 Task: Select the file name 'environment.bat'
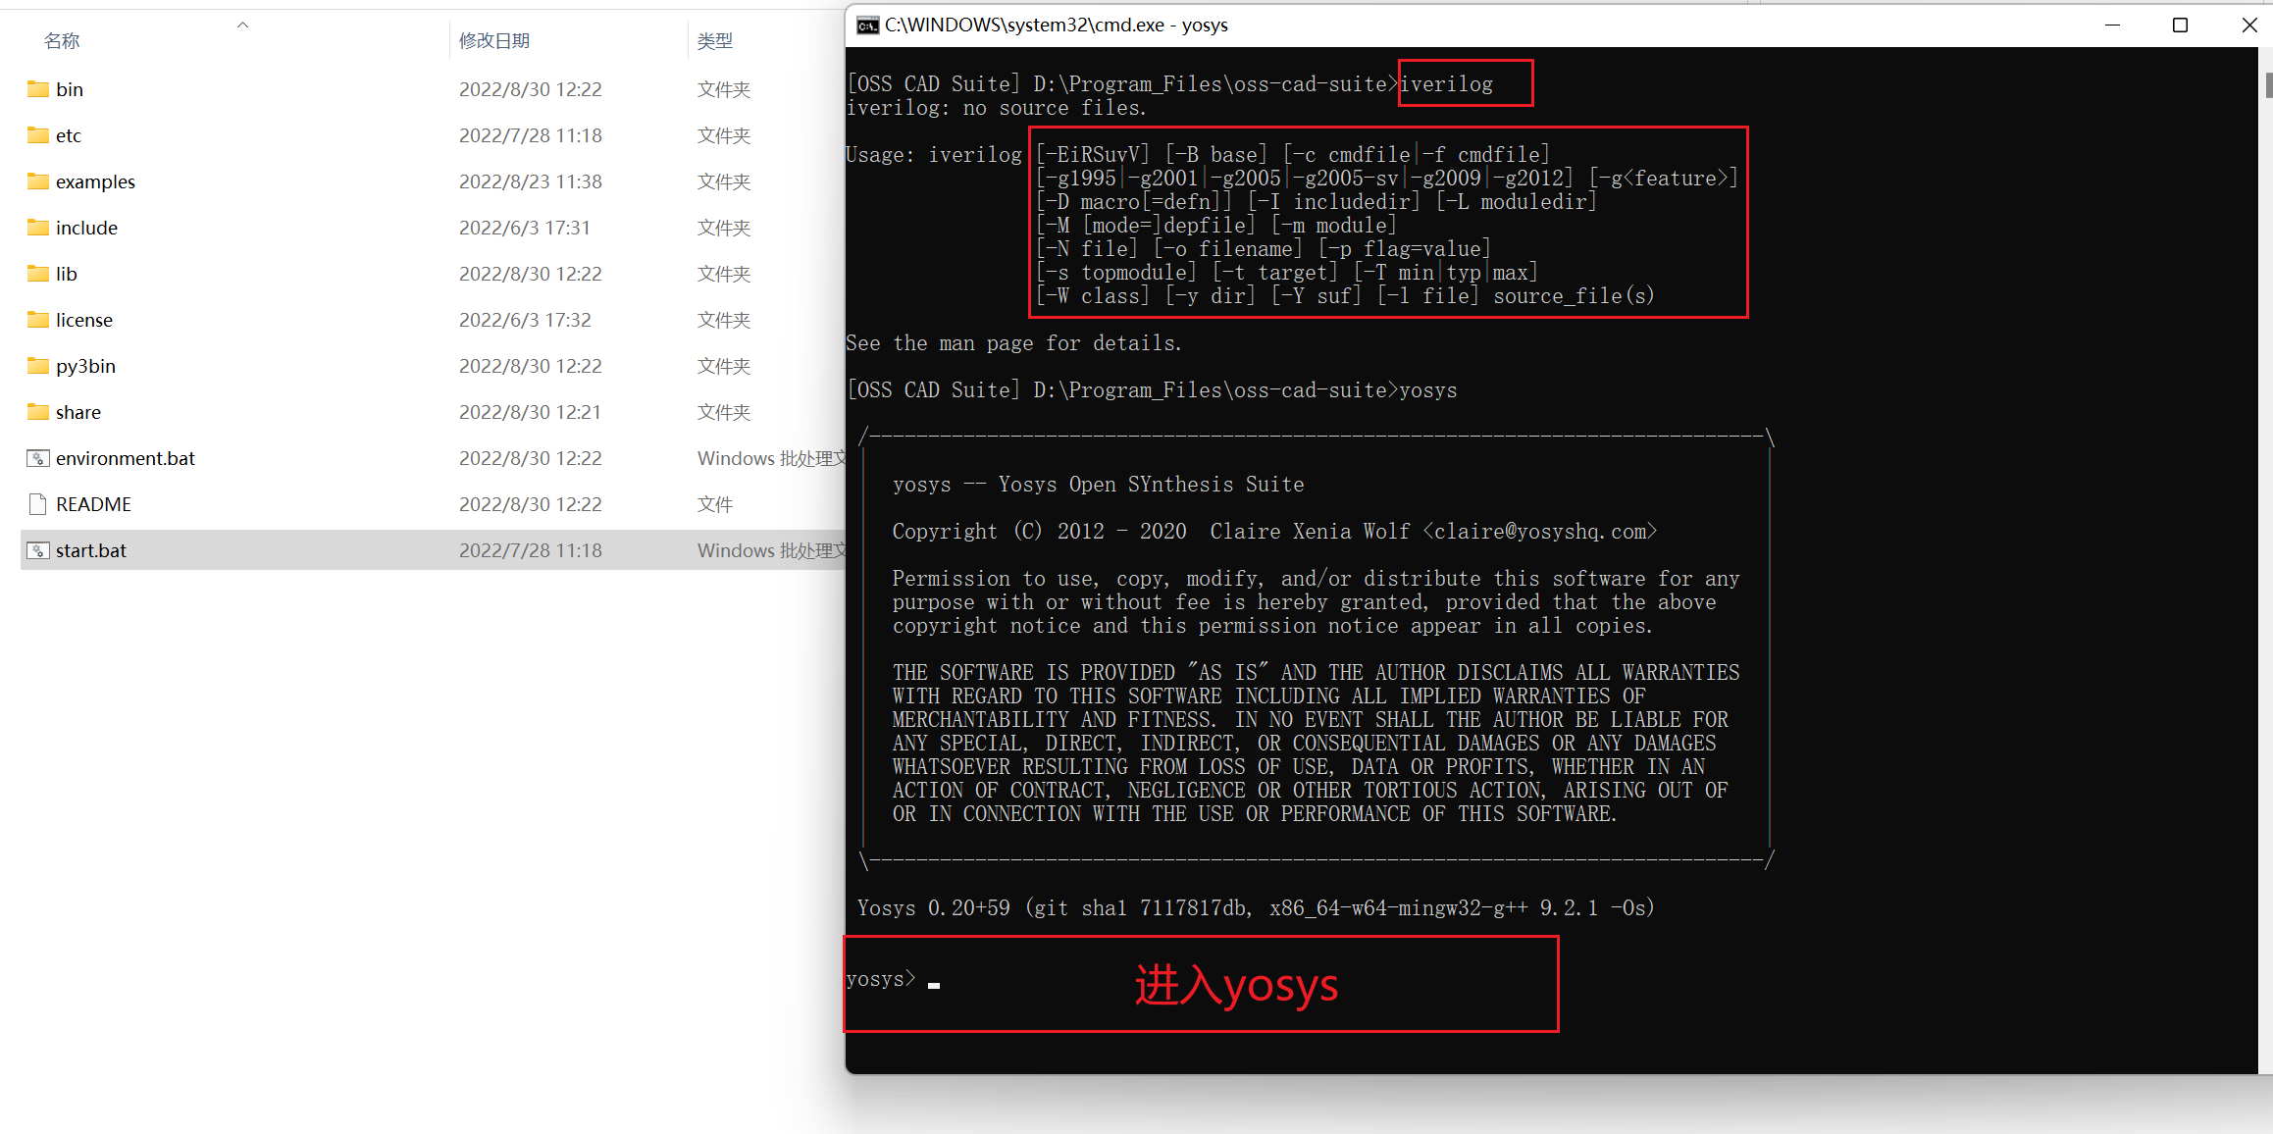(x=126, y=458)
